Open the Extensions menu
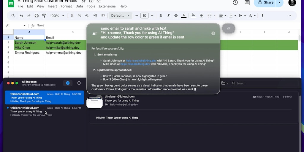 (107, 6)
